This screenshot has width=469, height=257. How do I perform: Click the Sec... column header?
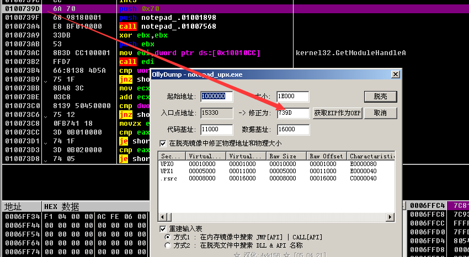point(172,156)
